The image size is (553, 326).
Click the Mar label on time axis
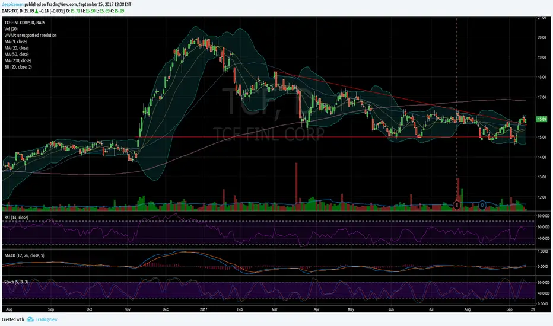click(x=274, y=309)
